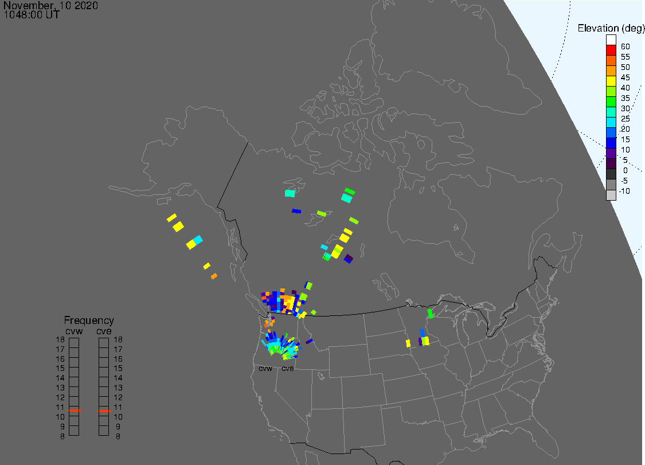Viewport: 645px width, 465px height.
Task: Click the teal swatch between 30 and 25
Action: (x=611, y=112)
